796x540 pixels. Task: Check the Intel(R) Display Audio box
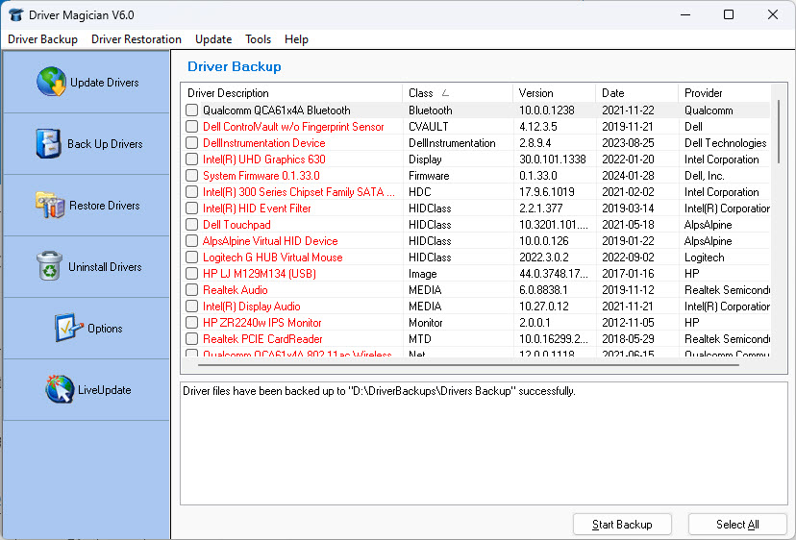click(x=191, y=307)
